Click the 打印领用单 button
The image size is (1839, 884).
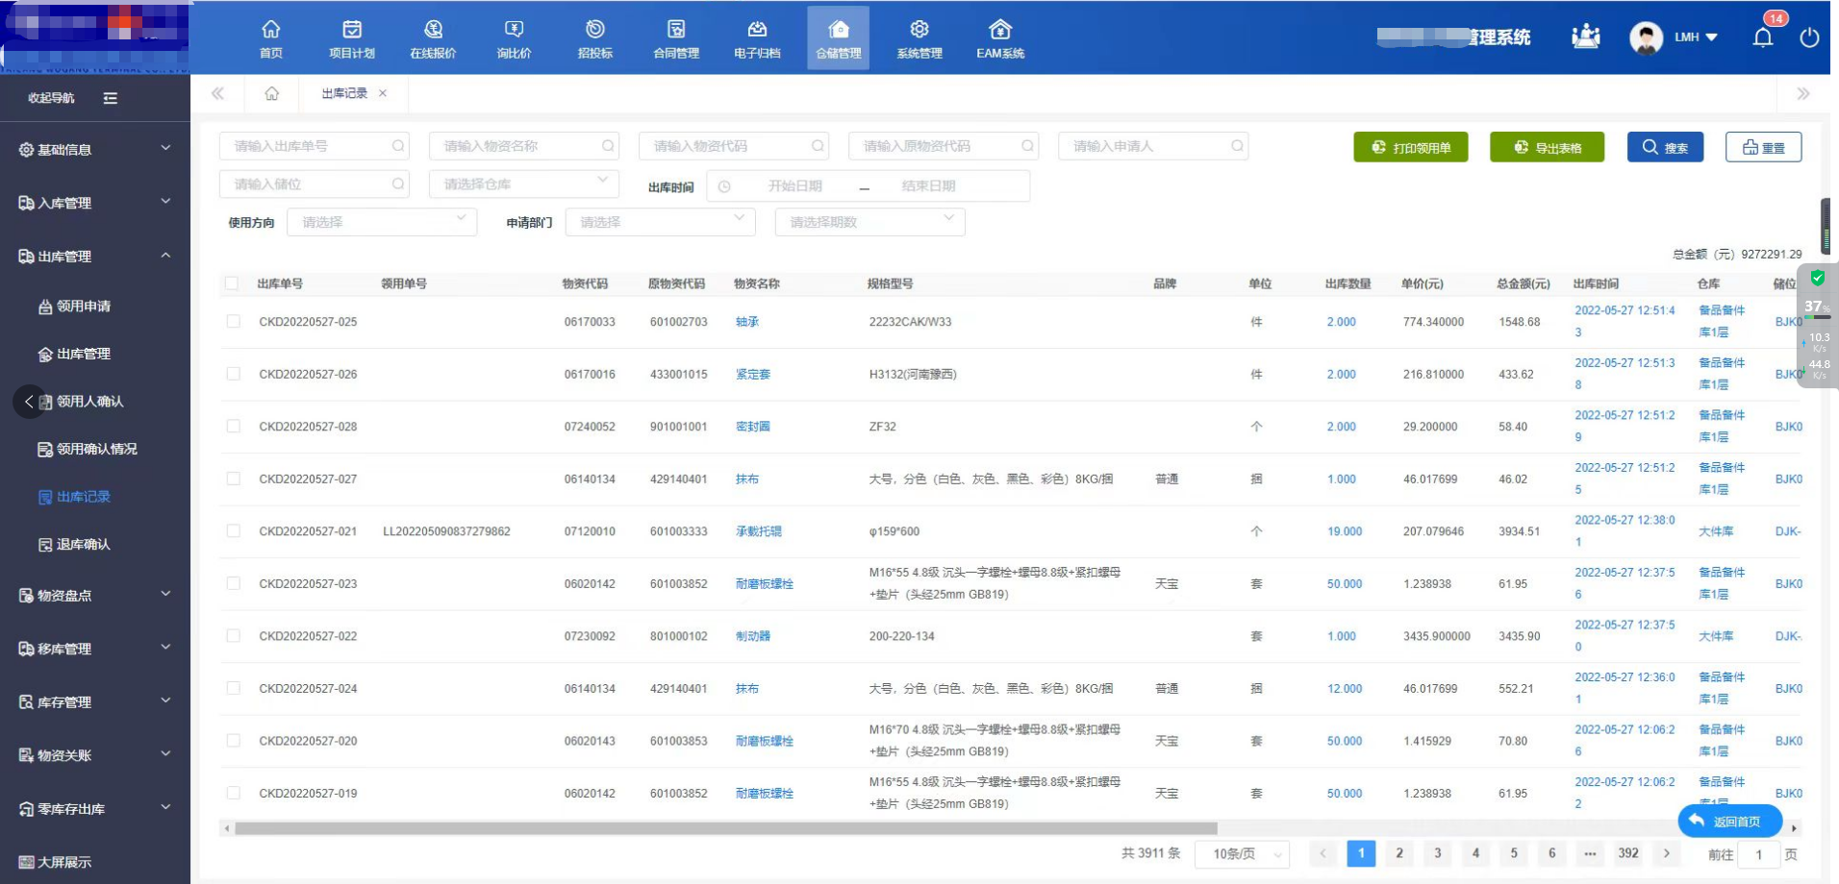point(1411,147)
